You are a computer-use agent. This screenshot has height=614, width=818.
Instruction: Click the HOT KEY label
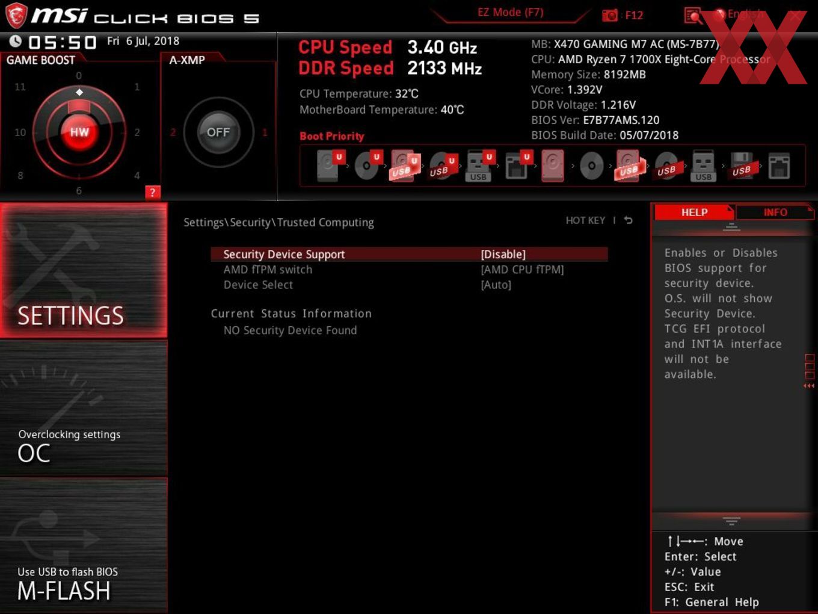(x=585, y=220)
